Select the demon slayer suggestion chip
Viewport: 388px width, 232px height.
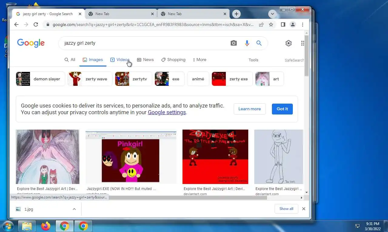coord(40,79)
